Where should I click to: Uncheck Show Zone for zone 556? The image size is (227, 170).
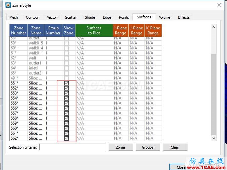point(66,108)
